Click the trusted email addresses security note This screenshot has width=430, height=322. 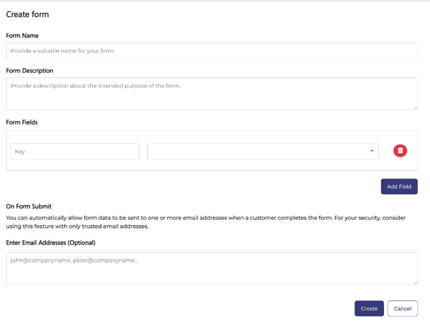pos(206,222)
